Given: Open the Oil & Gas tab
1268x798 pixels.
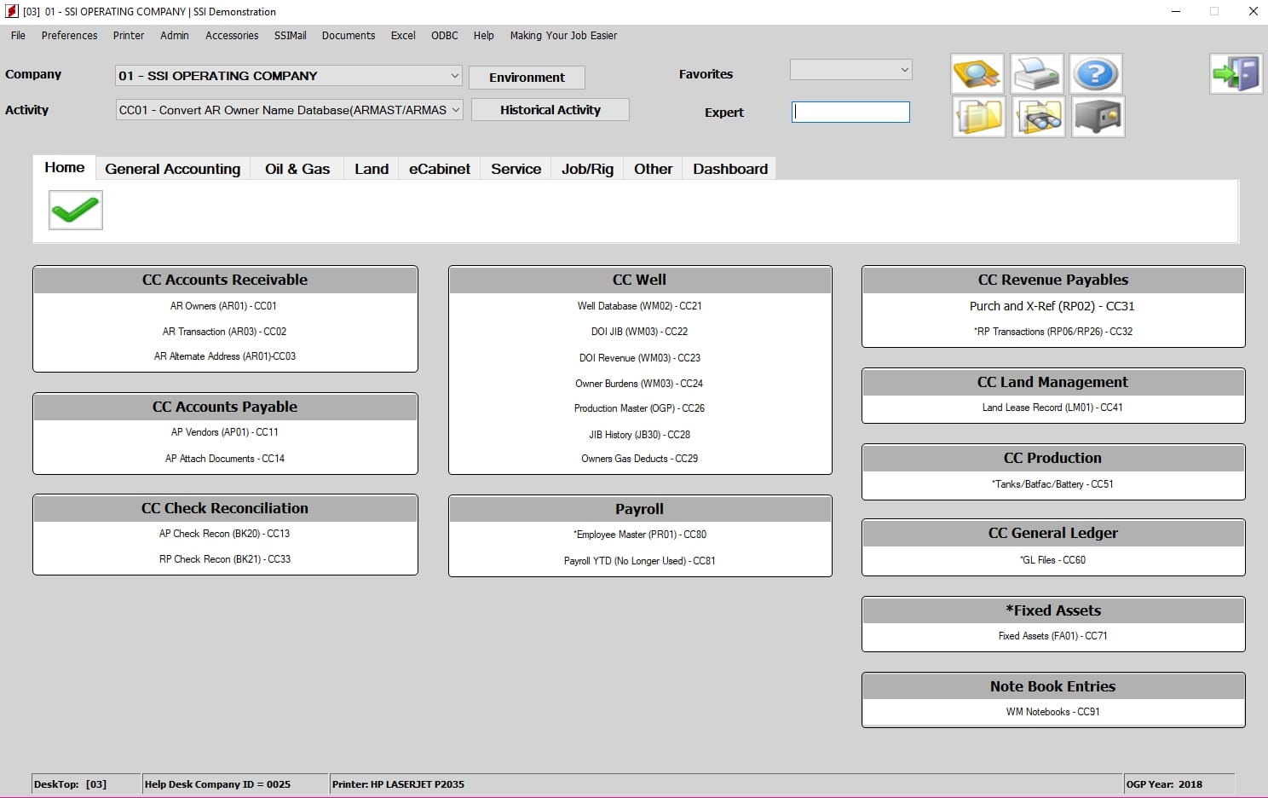Looking at the screenshot, I should [297, 169].
